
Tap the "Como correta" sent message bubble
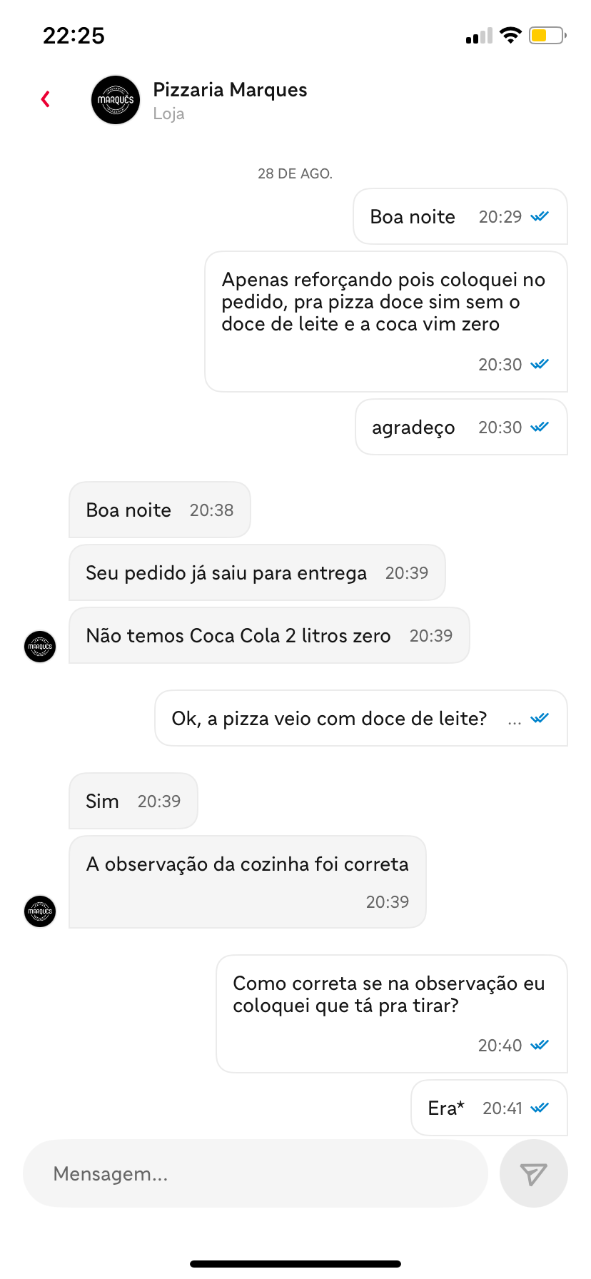[x=391, y=1013]
